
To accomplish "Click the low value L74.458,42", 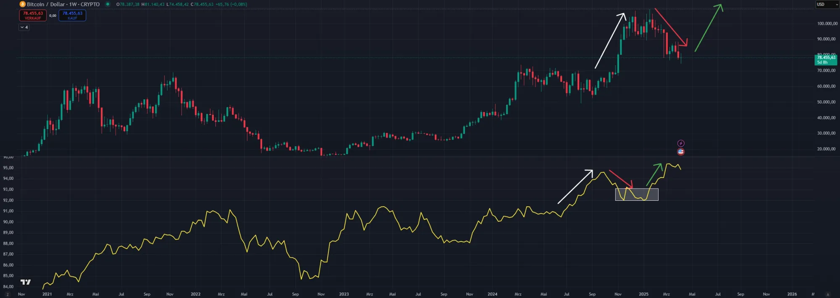I will 178,4.
